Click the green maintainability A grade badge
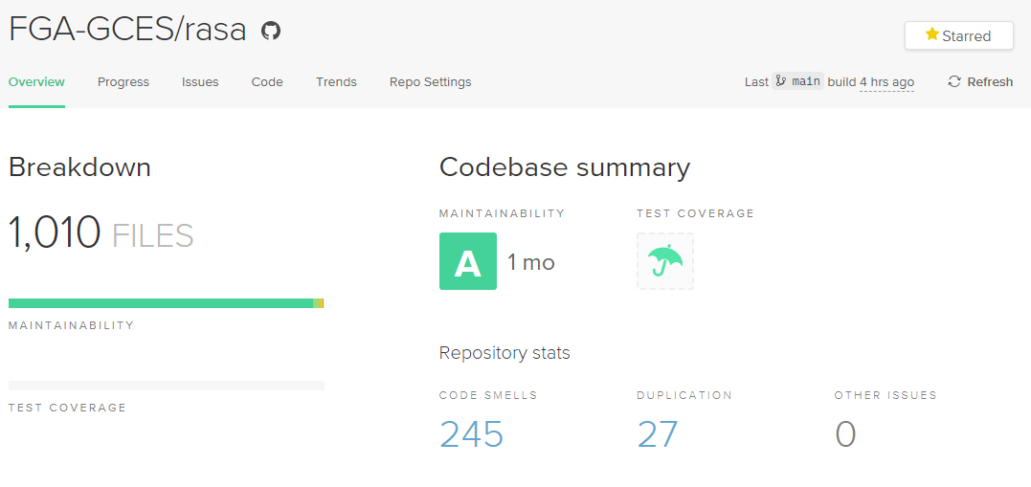This screenshot has width=1031, height=487. click(x=467, y=261)
